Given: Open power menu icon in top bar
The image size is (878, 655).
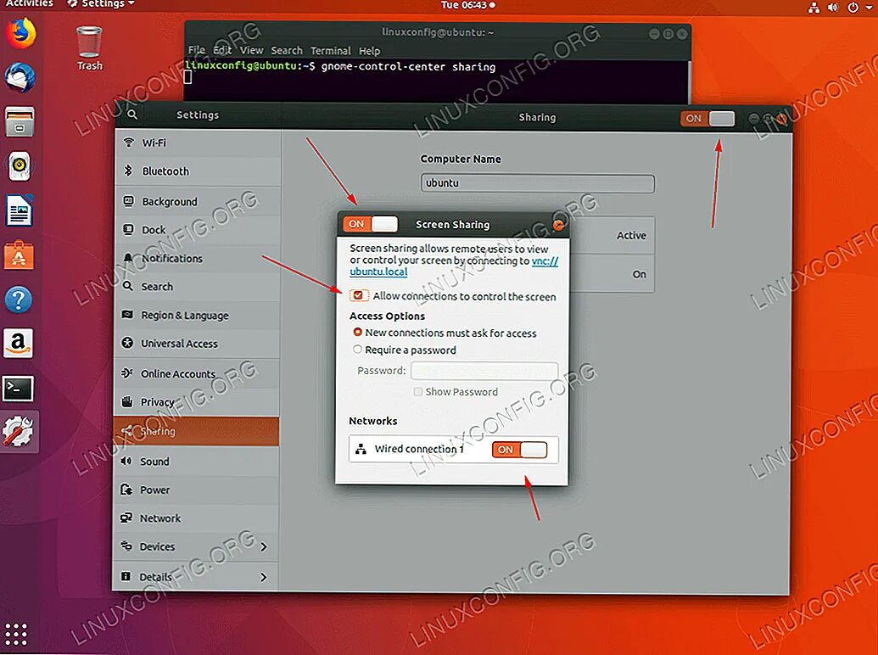Looking at the screenshot, I should [x=853, y=8].
